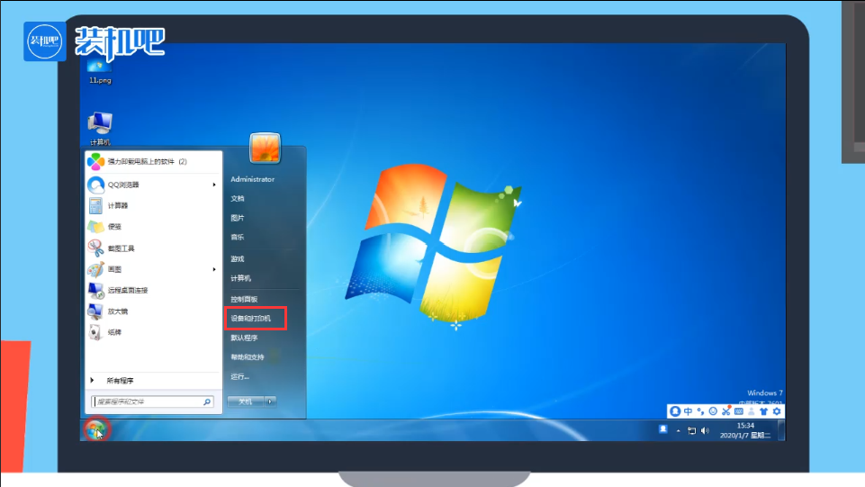The width and height of the screenshot is (865, 487).
Task: Click the Windows Start orb button
Action: (x=95, y=429)
